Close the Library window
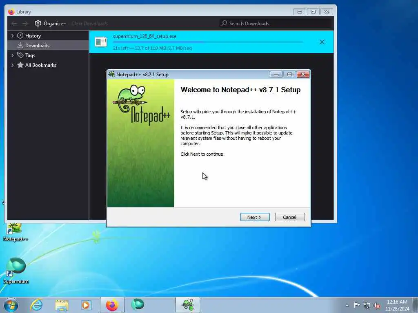The width and height of the screenshot is (418, 313). [327, 12]
